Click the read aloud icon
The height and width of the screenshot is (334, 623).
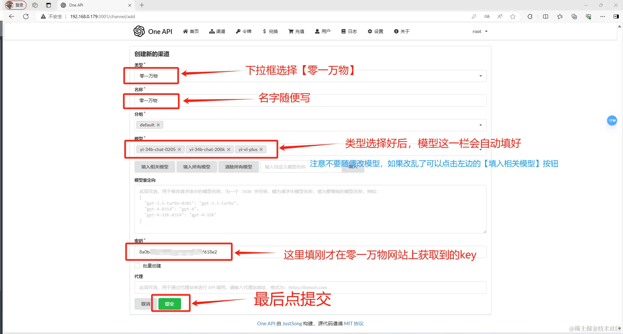pos(500,16)
